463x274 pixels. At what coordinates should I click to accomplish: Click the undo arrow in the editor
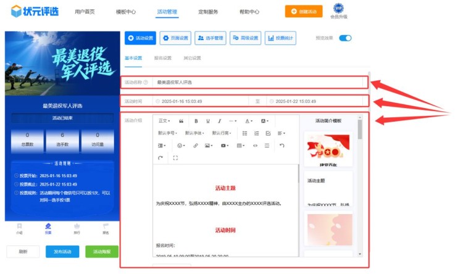[282, 146]
